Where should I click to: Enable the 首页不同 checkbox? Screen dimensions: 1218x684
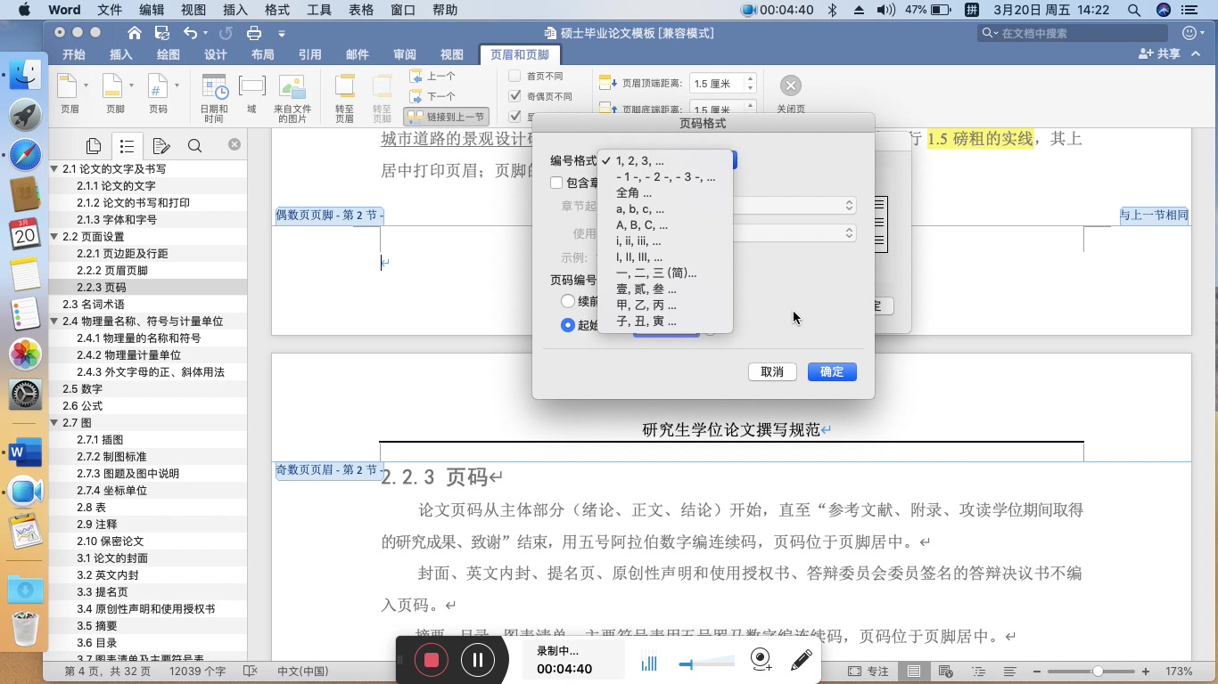[x=513, y=76]
